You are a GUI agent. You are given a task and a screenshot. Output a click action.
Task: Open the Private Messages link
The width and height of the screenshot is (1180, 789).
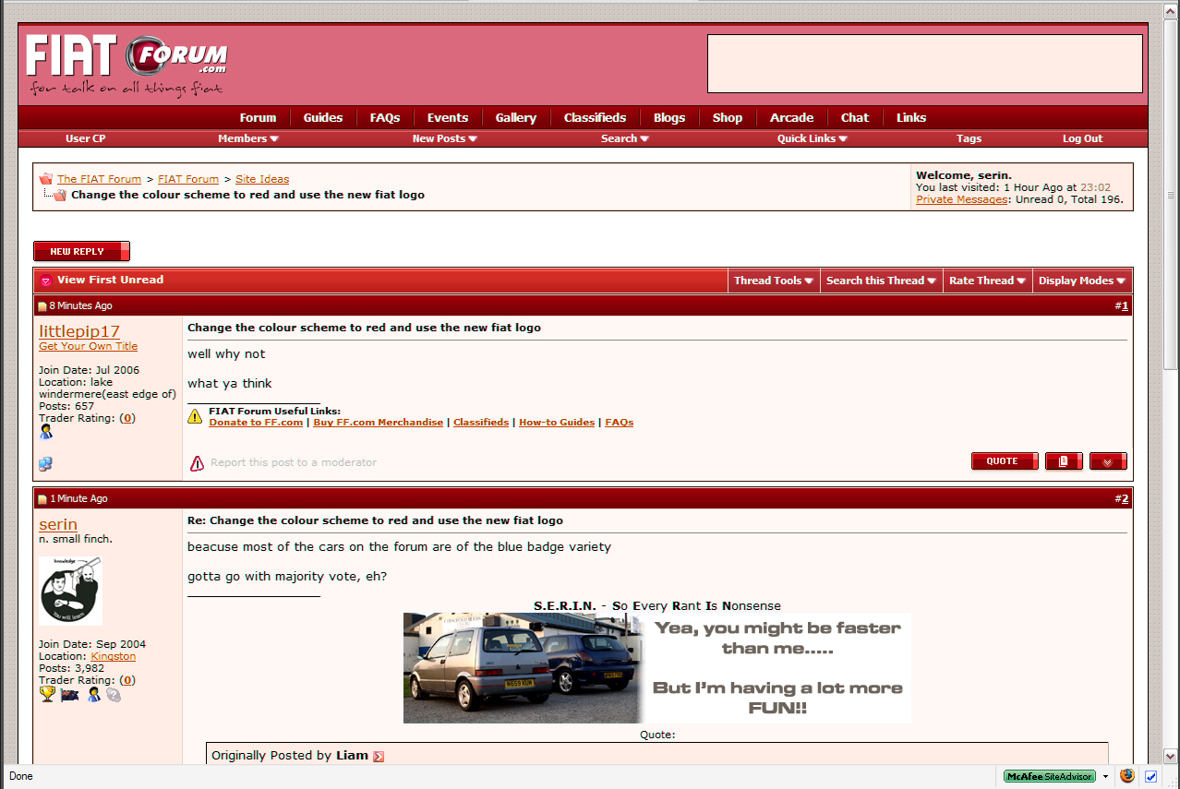961,199
